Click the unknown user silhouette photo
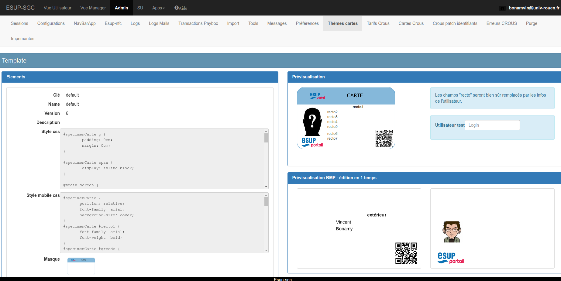The height and width of the screenshot is (281, 561). click(x=312, y=122)
